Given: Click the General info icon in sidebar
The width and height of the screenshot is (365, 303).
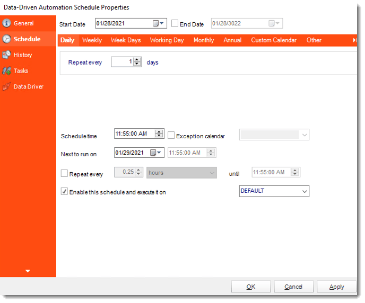Looking at the screenshot, I should (x=6, y=23).
